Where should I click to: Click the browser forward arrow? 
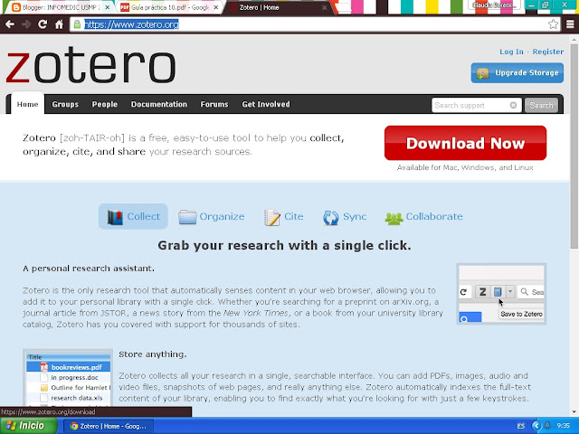[x=26, y=24]
